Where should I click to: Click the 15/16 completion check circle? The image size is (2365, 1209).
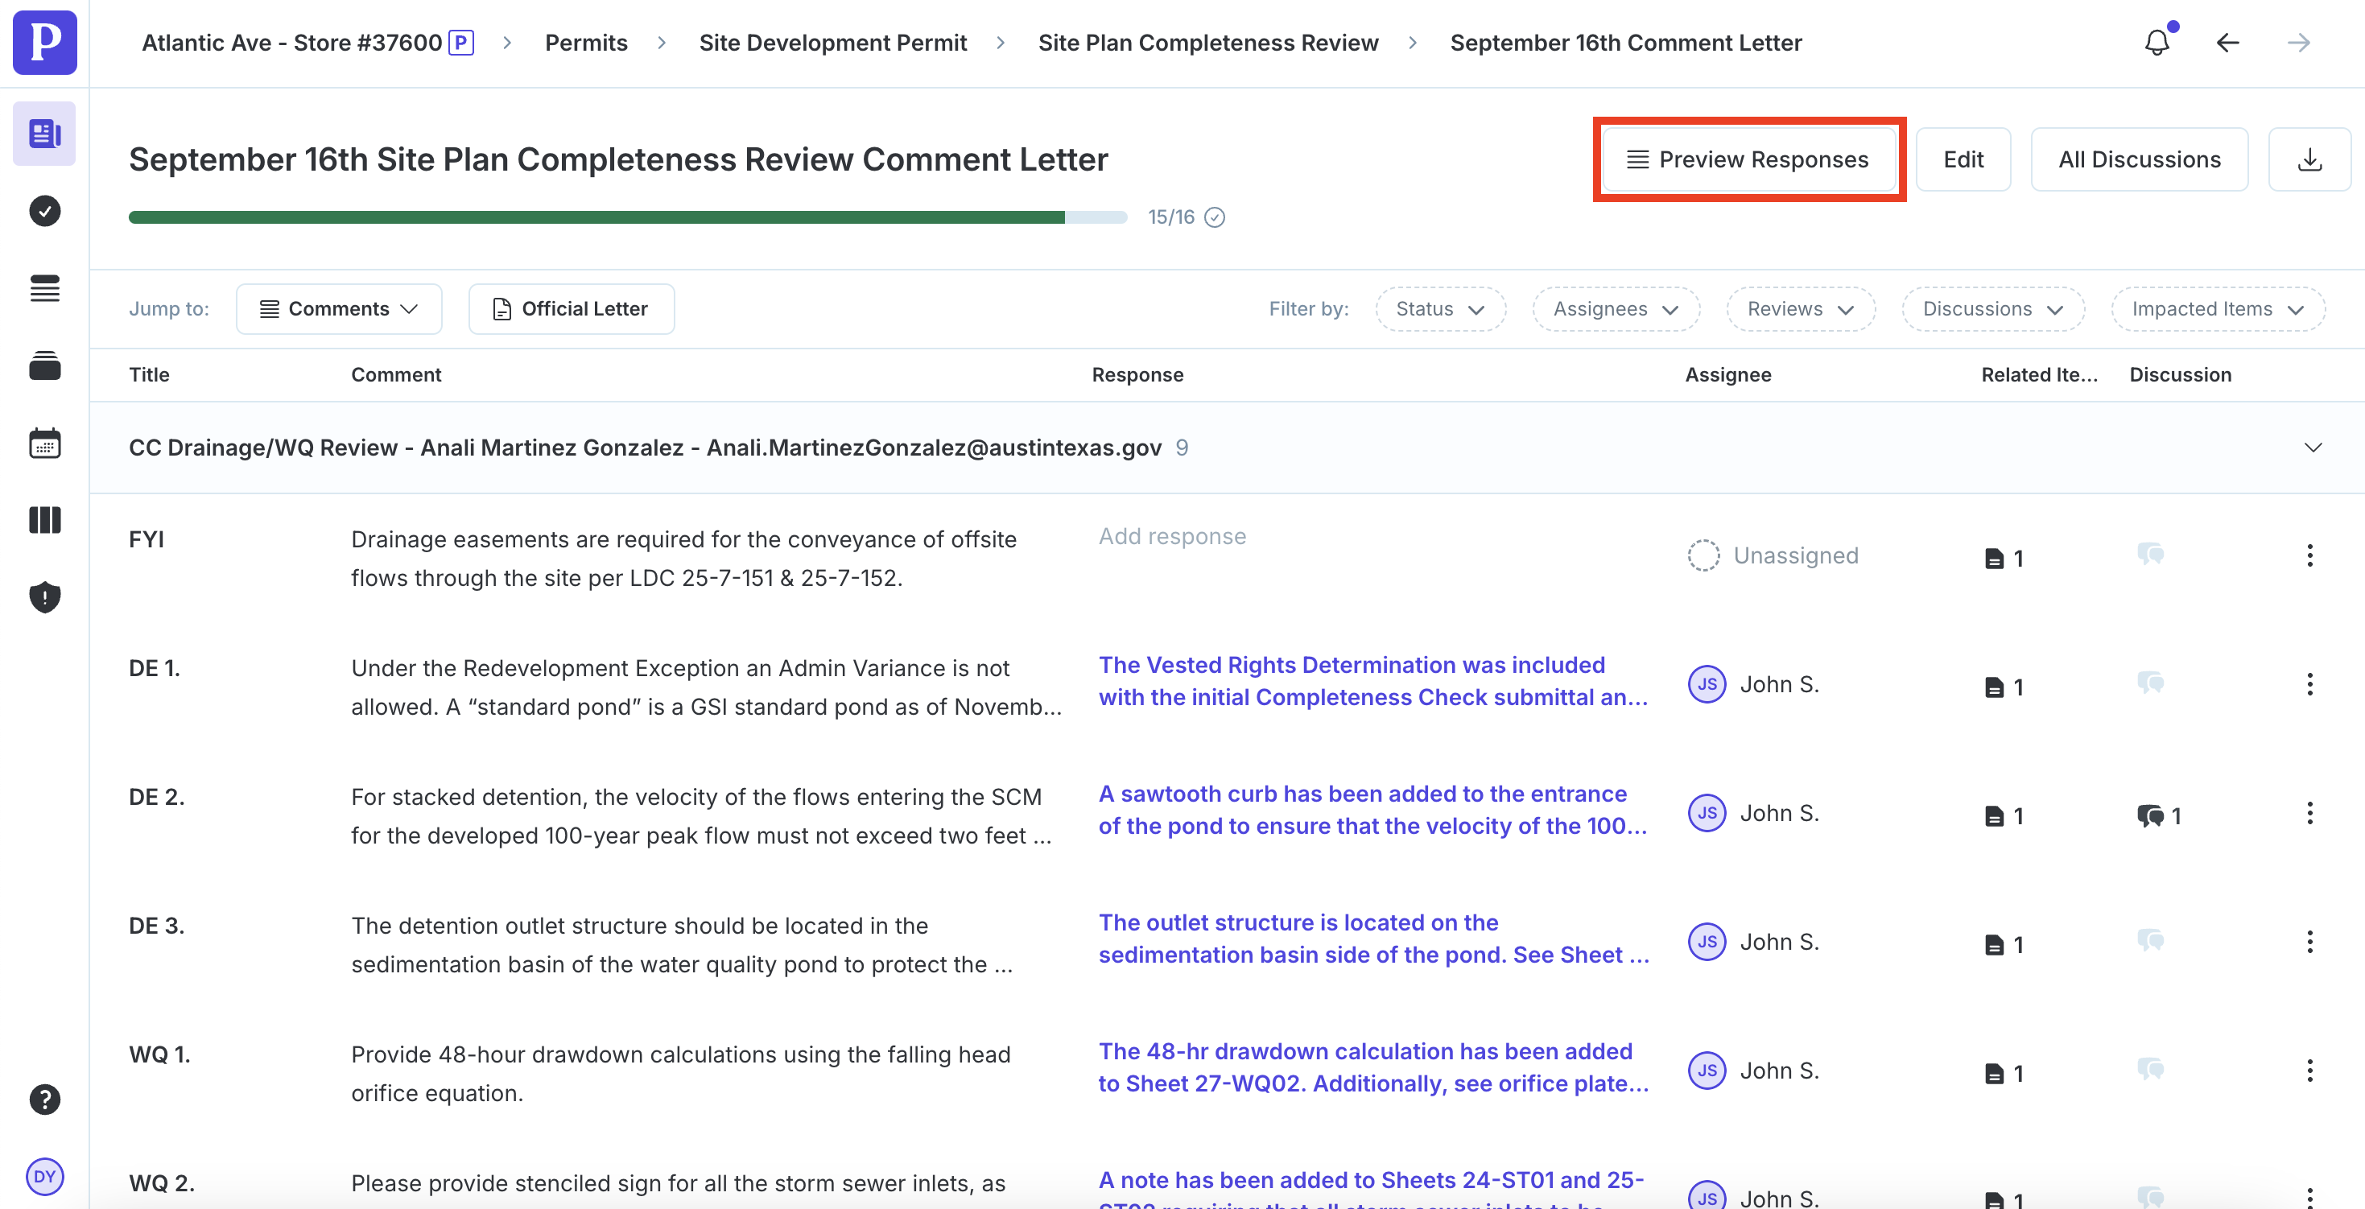1215,217
